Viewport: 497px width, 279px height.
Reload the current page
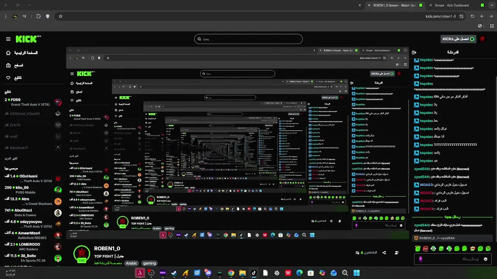pyautogui.click(x=473, y=16)
